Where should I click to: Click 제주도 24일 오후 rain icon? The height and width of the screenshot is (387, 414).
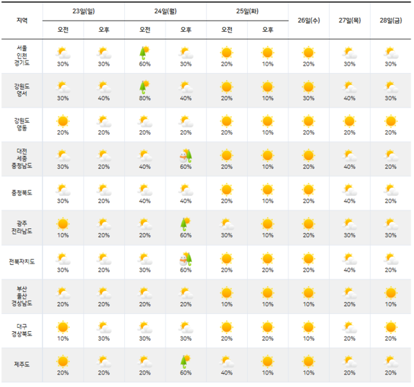tap(186, 361)
